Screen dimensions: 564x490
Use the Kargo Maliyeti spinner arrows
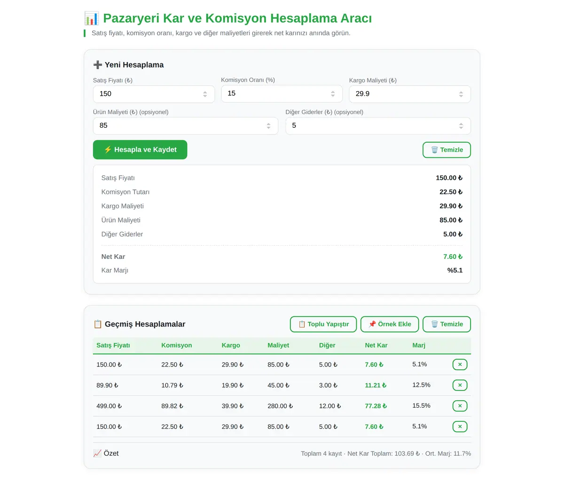tap(461, 94)
